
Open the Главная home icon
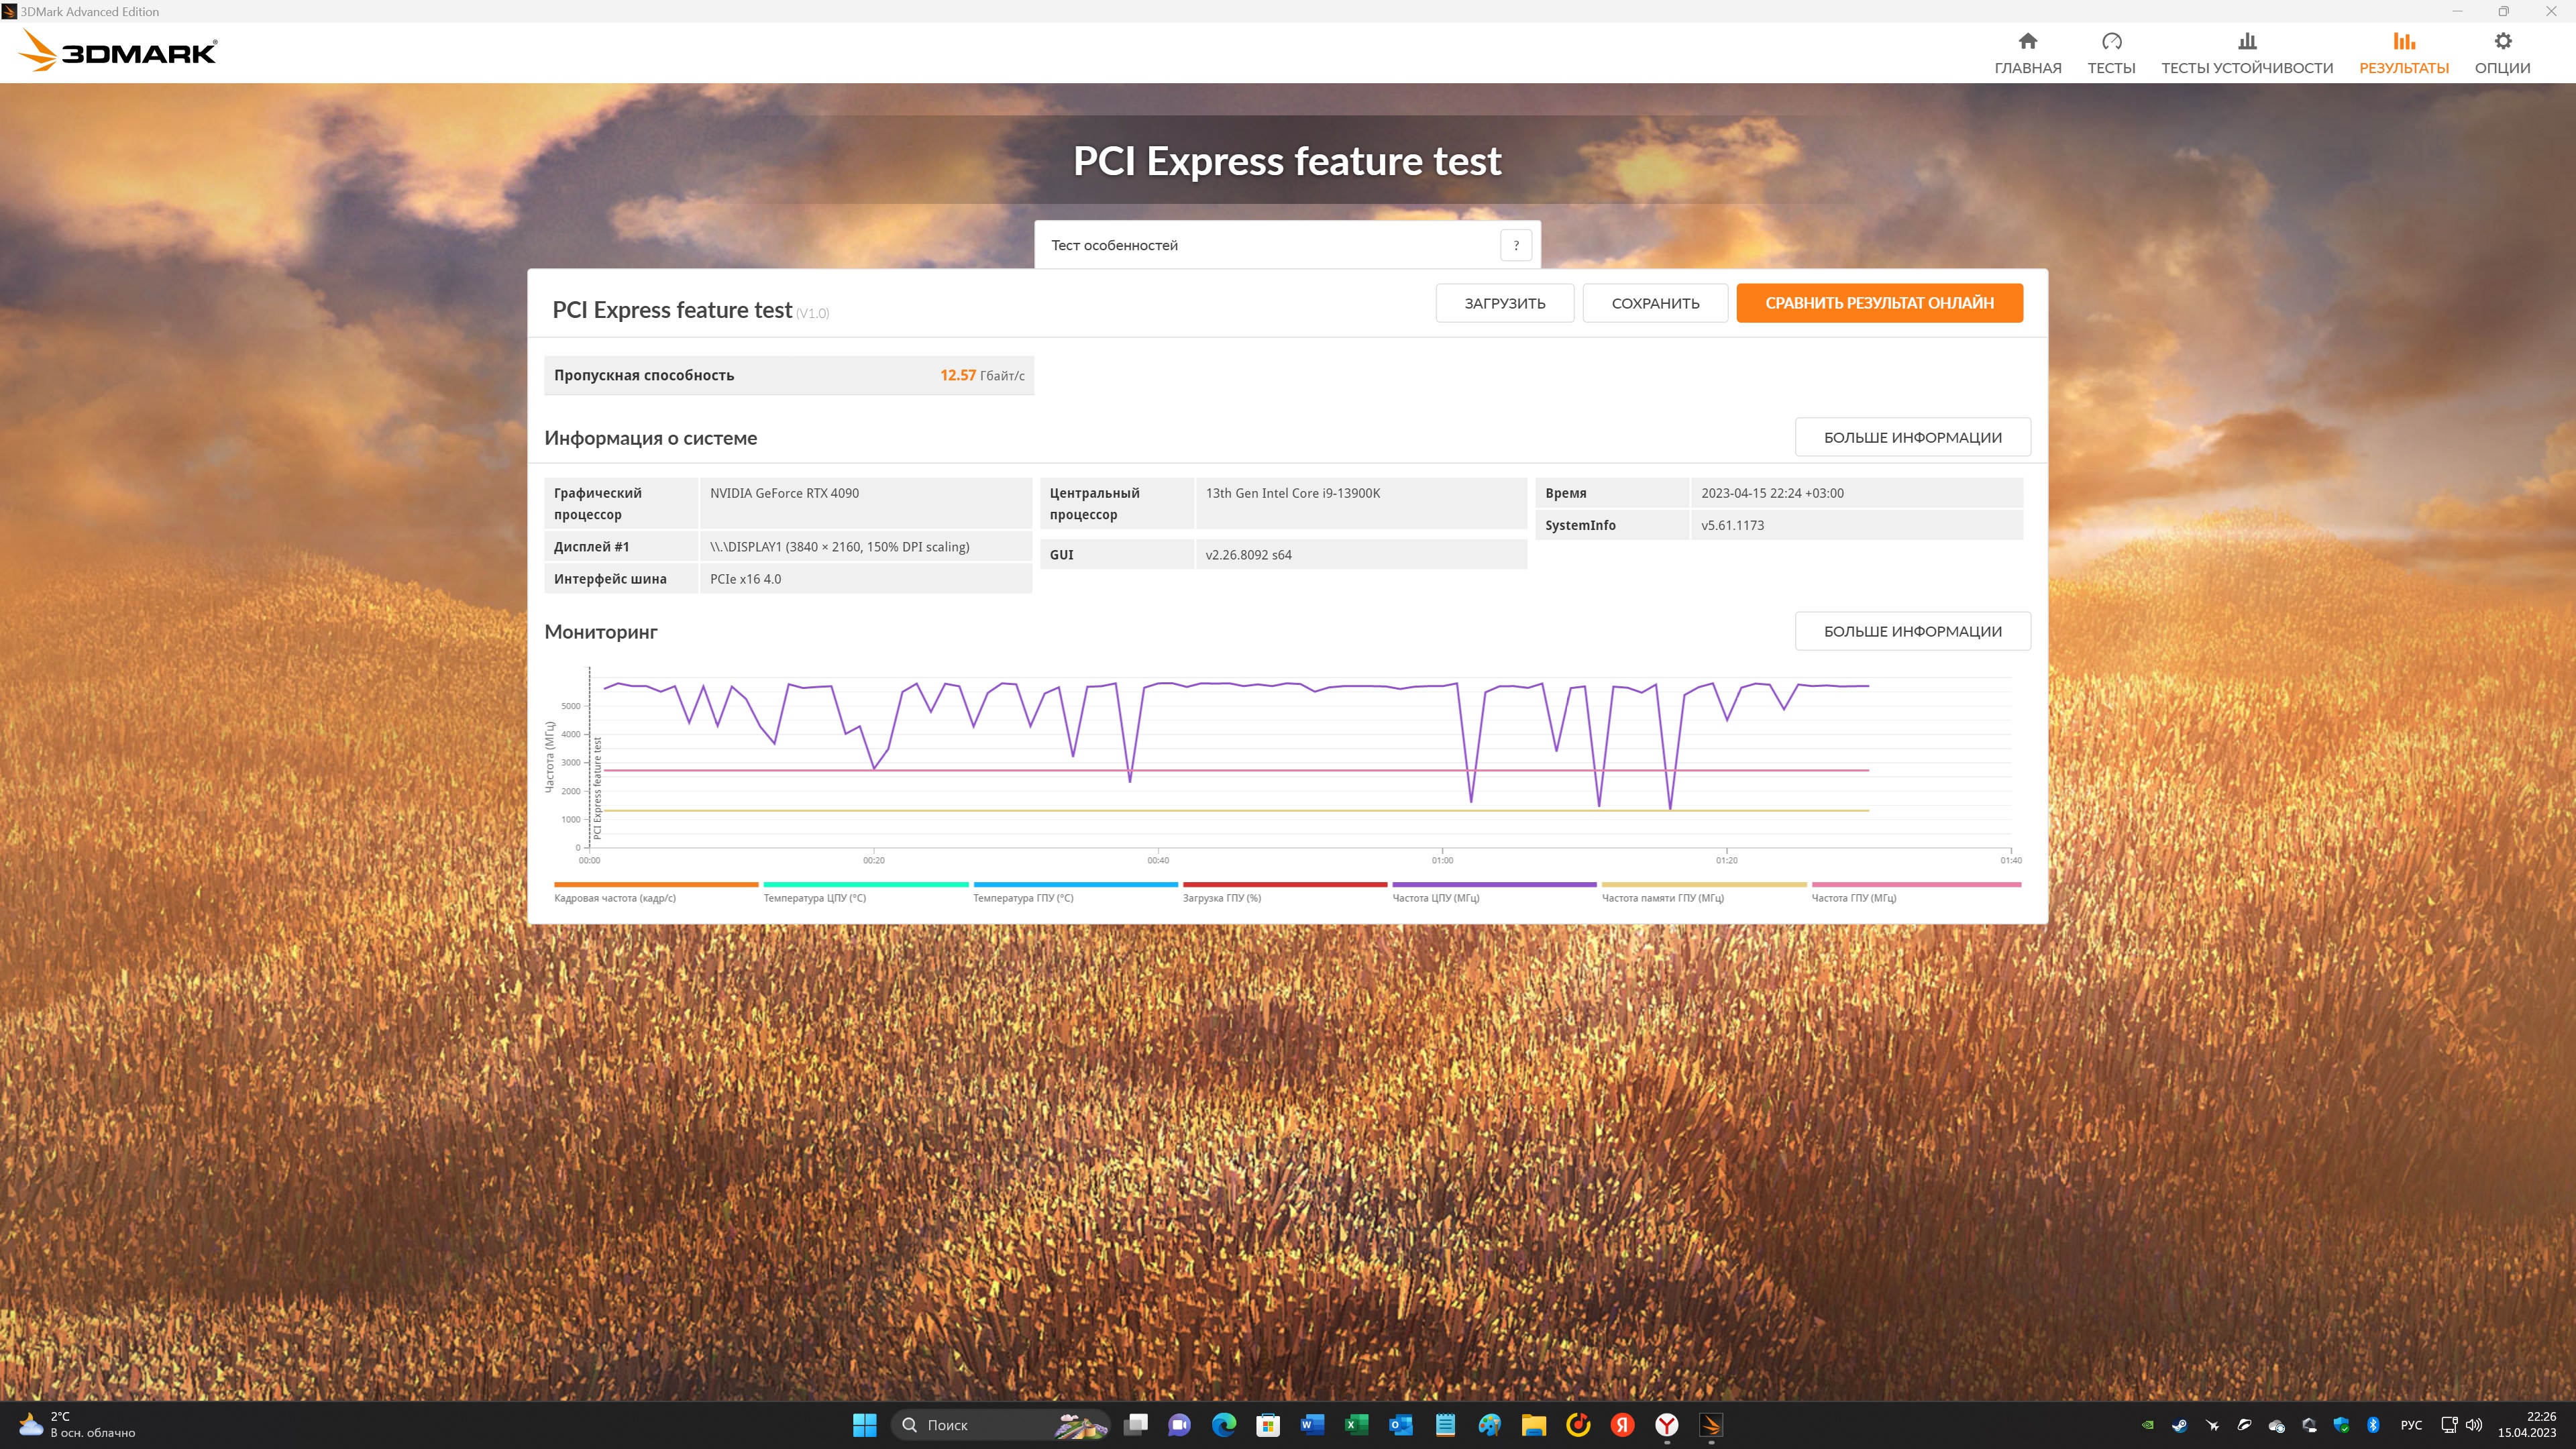(2027, 42)
